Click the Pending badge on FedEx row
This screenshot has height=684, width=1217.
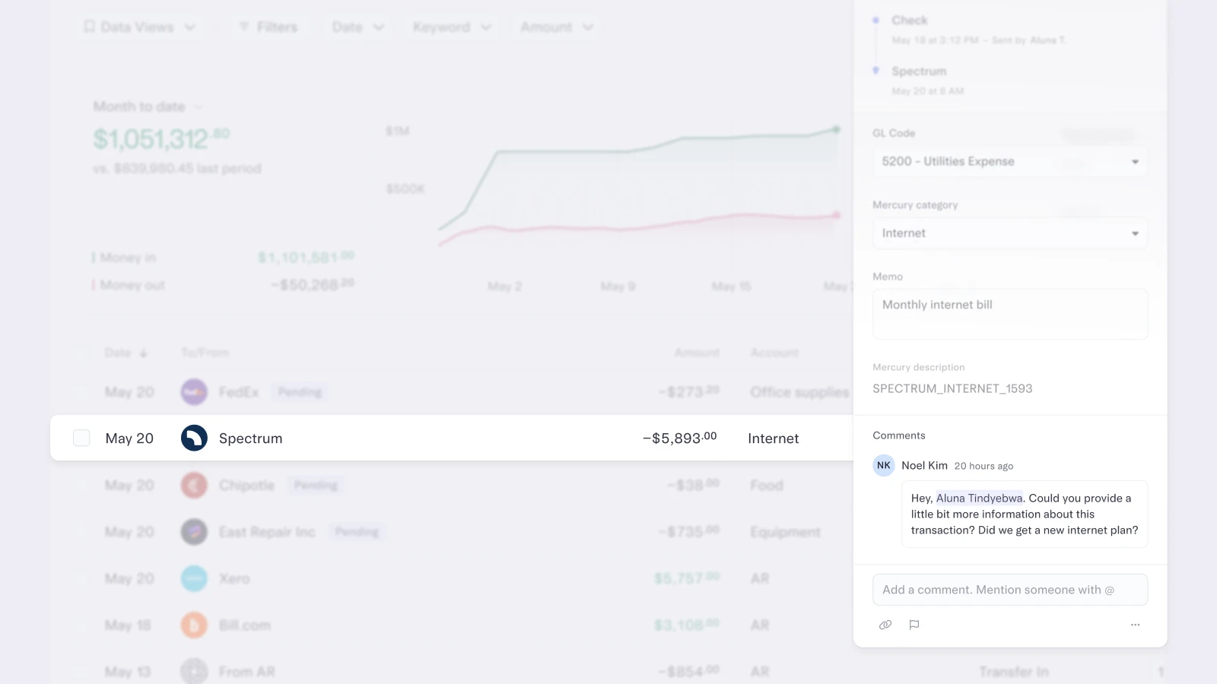[x=300, y=392]
